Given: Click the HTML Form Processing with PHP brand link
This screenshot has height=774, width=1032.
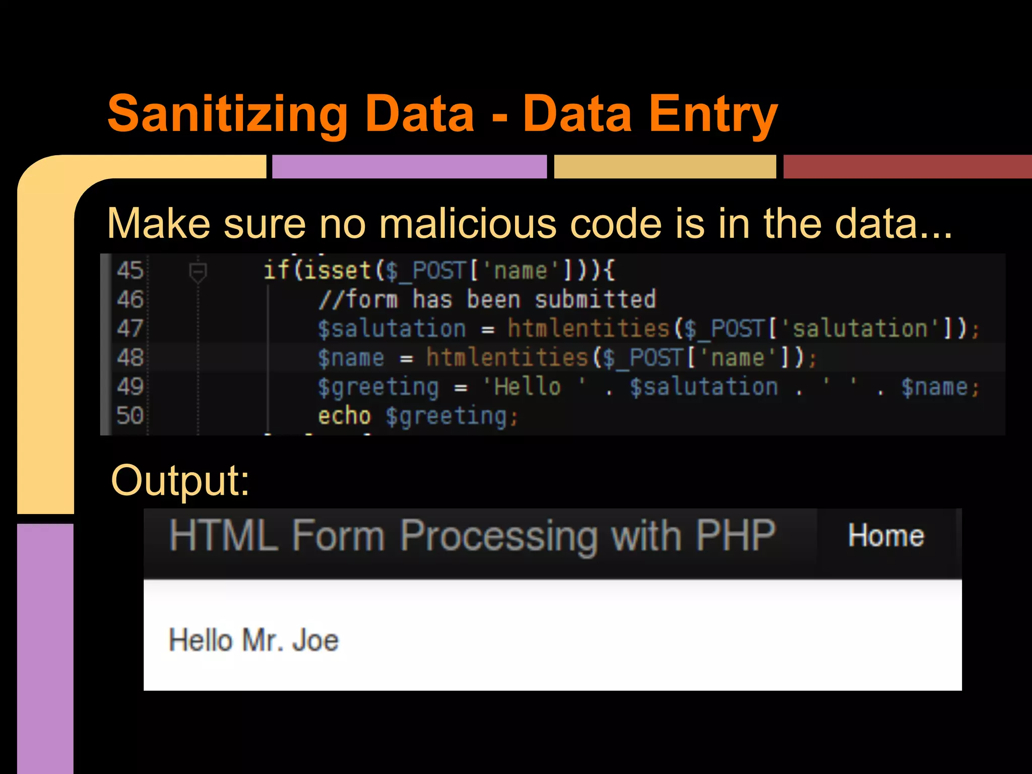Looking at the screenshot, I should (x=472, y=536).
